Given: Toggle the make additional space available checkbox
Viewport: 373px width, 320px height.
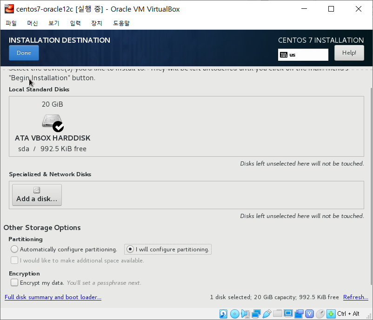Looking at the screenshot, I should click(x=14, y=260).
